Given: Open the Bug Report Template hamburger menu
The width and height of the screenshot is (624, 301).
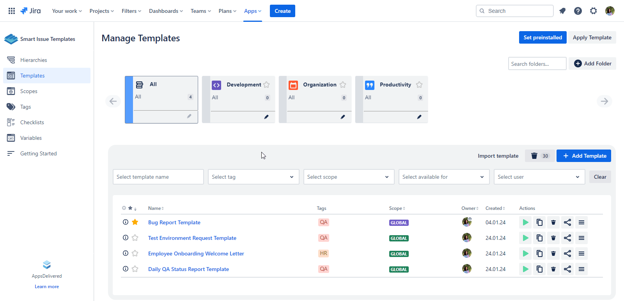Looking at the screenshot, I should (581, 222).
